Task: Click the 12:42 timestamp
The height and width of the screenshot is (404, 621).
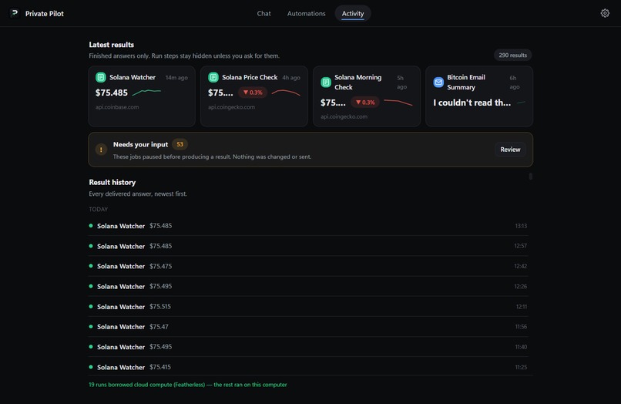Action: click(520, 266)
